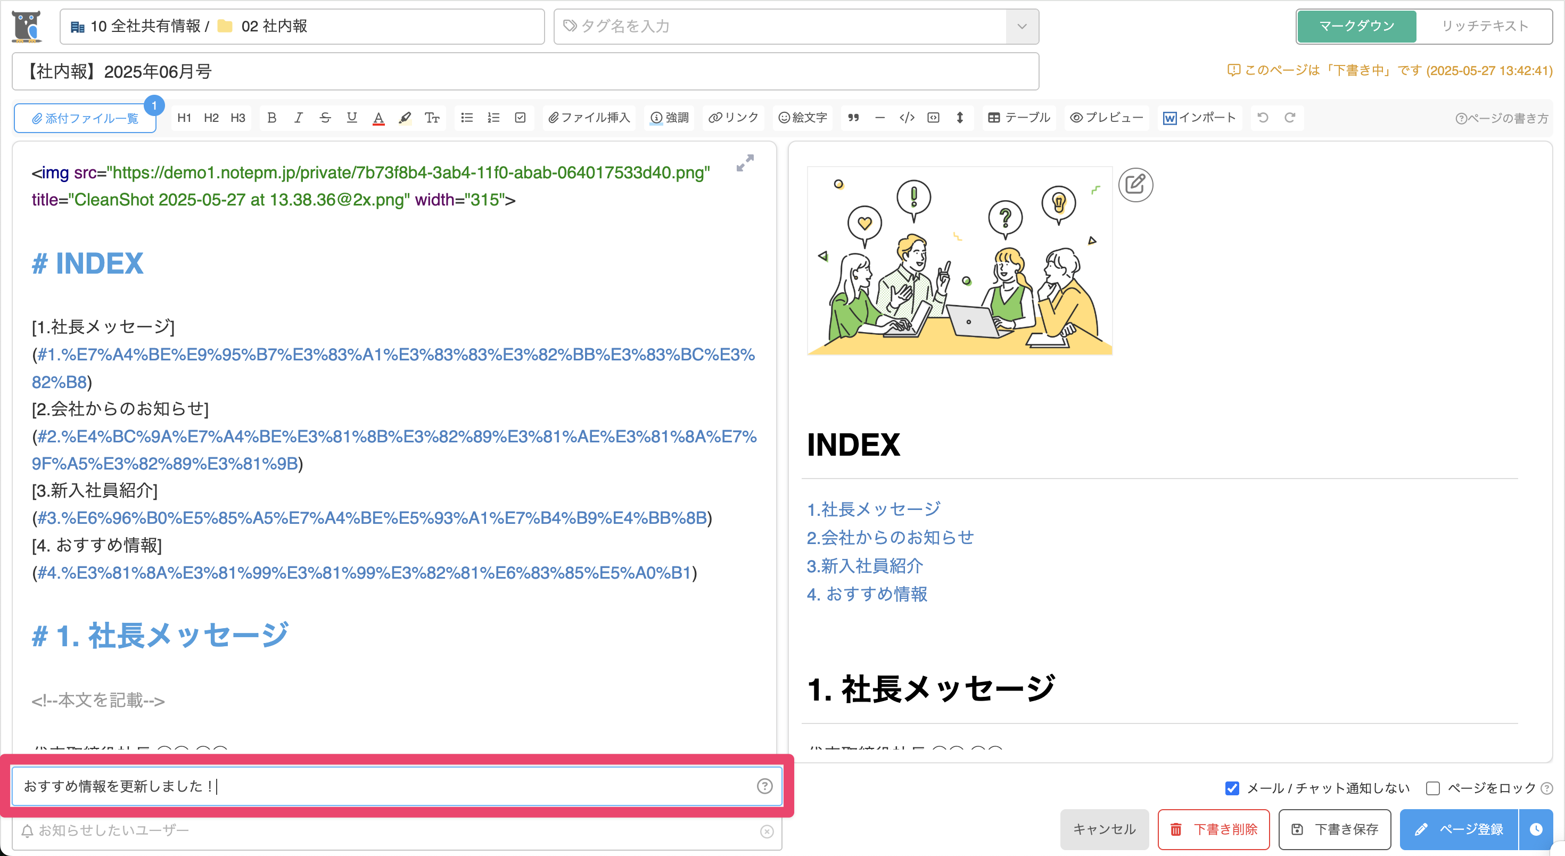Open preview link 4. おすすめ情報
The width and height of the screenshot is (1565, 856).
click(868, 594)
